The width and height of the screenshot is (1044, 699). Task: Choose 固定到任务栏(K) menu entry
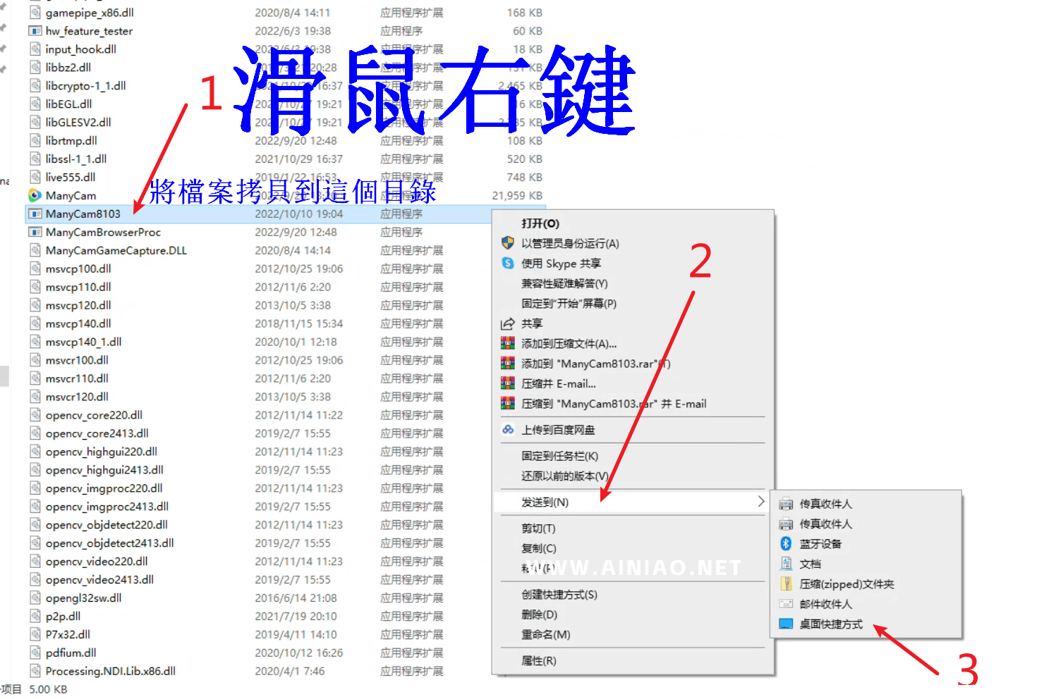pos(559,456)
